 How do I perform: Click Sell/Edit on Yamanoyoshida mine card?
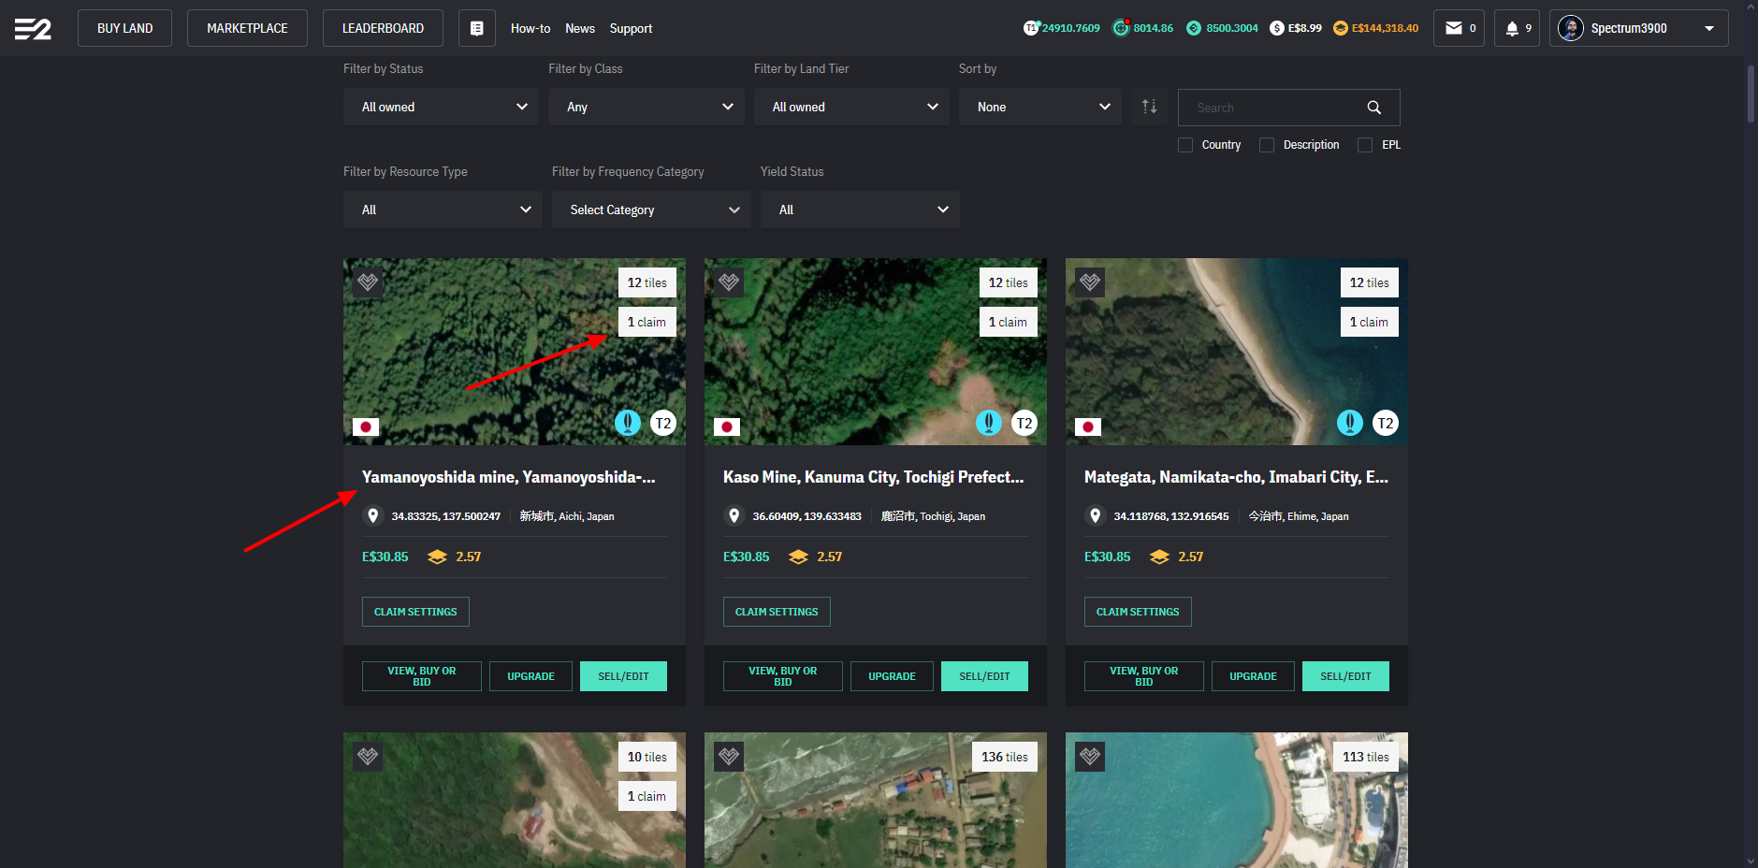click(x=623, y=676)
